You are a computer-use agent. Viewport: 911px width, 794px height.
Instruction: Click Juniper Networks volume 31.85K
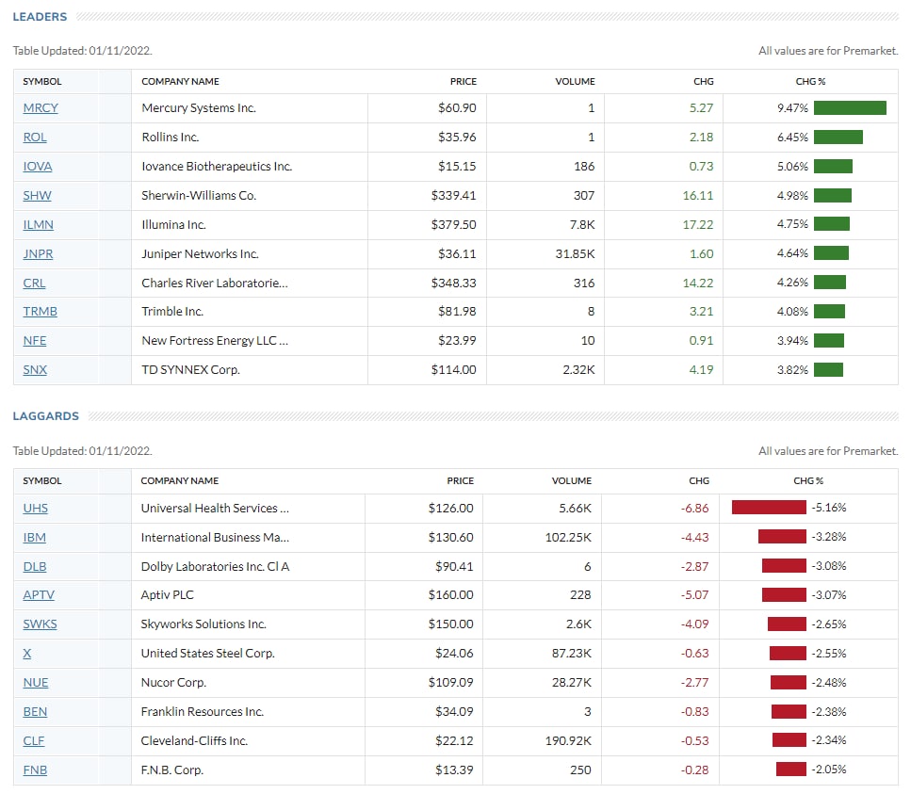tap(575, 253)
